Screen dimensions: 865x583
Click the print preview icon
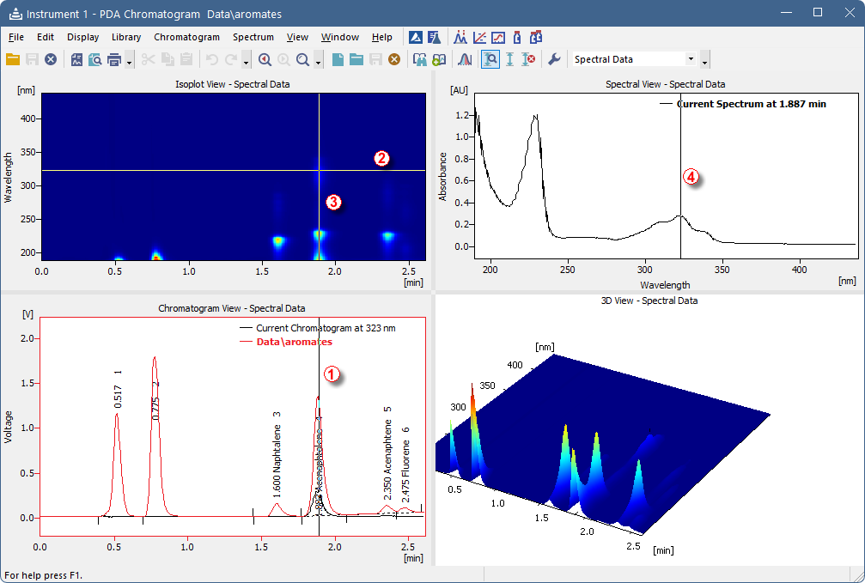tap(94, 59)
